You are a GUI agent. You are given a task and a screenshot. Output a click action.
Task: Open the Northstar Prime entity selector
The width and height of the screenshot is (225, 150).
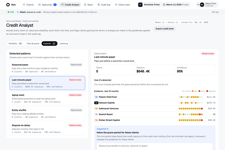point(149,4)
